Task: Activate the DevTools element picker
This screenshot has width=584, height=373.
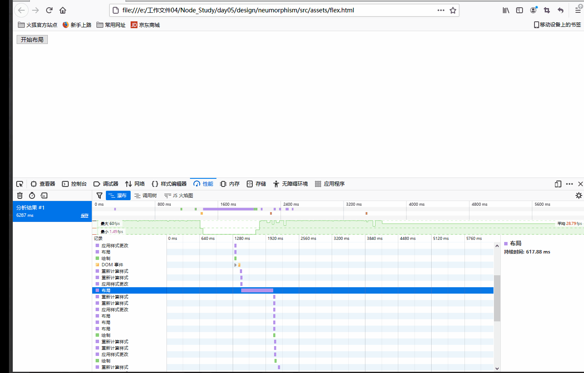Action: pos(20,184)
